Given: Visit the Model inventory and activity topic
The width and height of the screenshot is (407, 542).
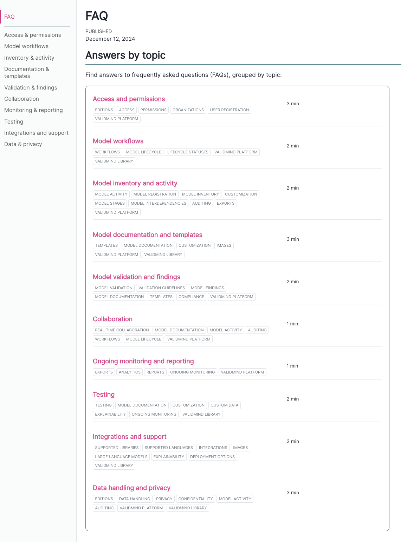Looking at the screenshot, I should point(135,183).
